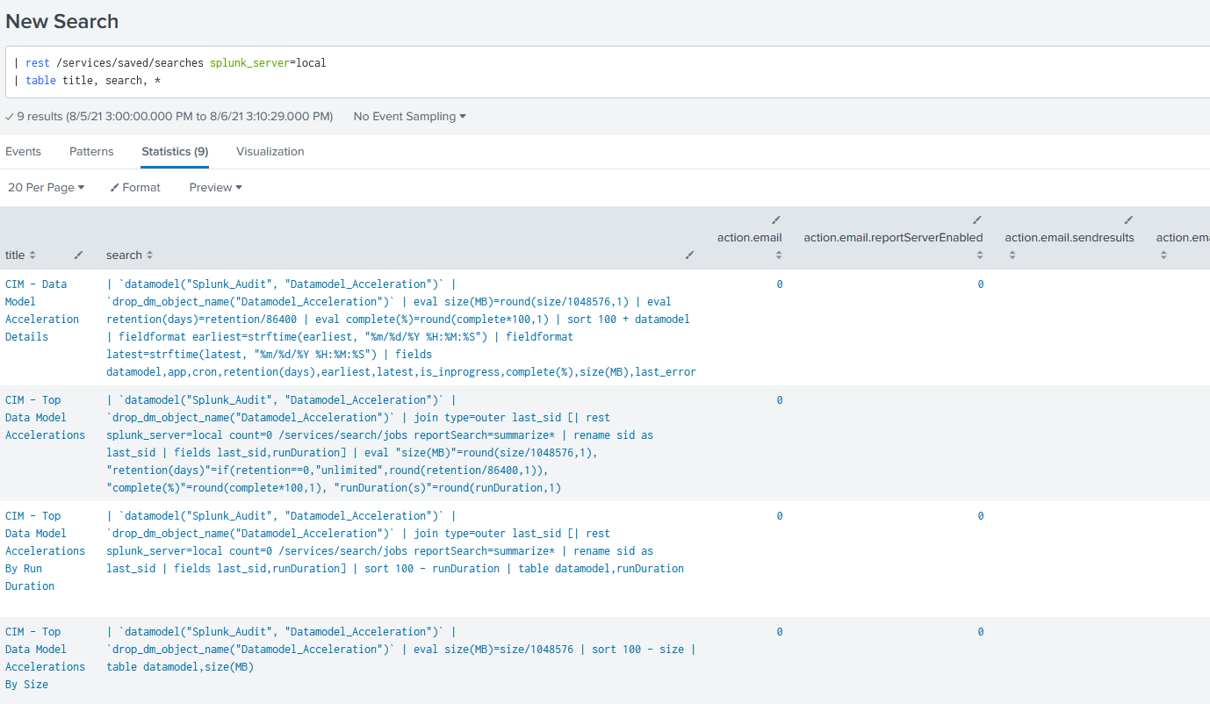Open the 20 Per Page dropdown
1210x704 pixels.
tap(46, 187)
